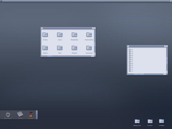The height and width of the screenshot is (129, 172).
Task: Open folder window's title bar menu icon
Action: (42, 28)
